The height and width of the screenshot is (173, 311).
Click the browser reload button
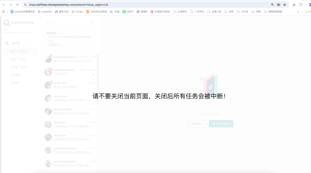(17, 5)
